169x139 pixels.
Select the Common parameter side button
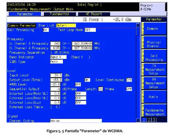[154, 29]
